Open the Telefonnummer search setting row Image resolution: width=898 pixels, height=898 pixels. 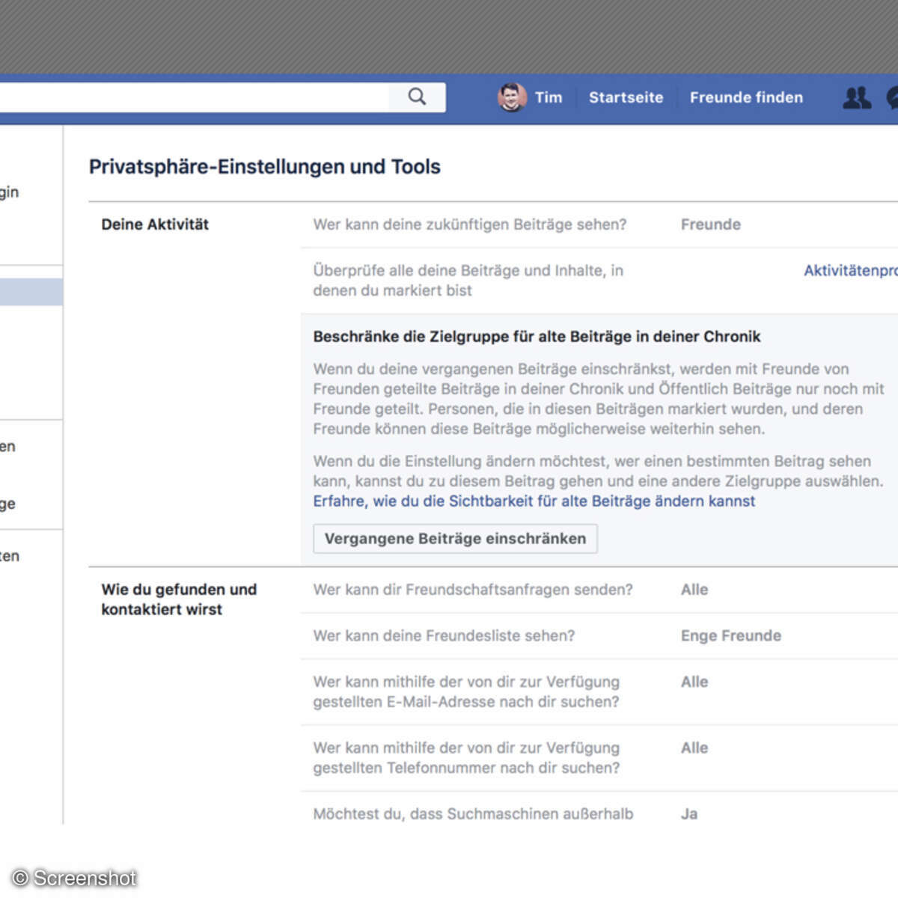tap(466, 757)
